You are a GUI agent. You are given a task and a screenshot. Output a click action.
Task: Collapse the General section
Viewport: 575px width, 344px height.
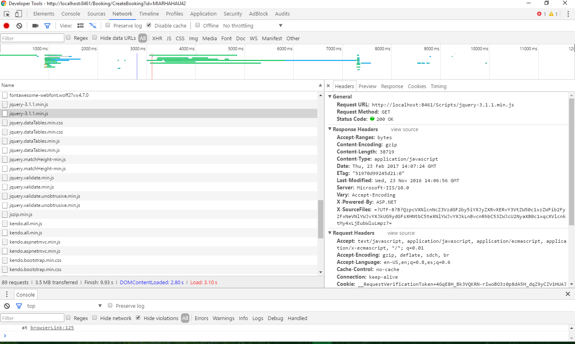[330, 96]
